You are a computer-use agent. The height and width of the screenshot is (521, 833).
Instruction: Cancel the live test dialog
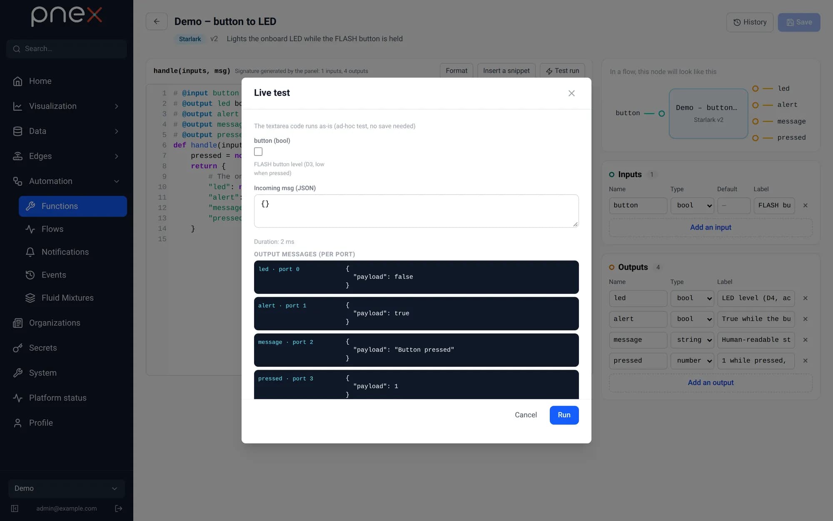(526, 415)
